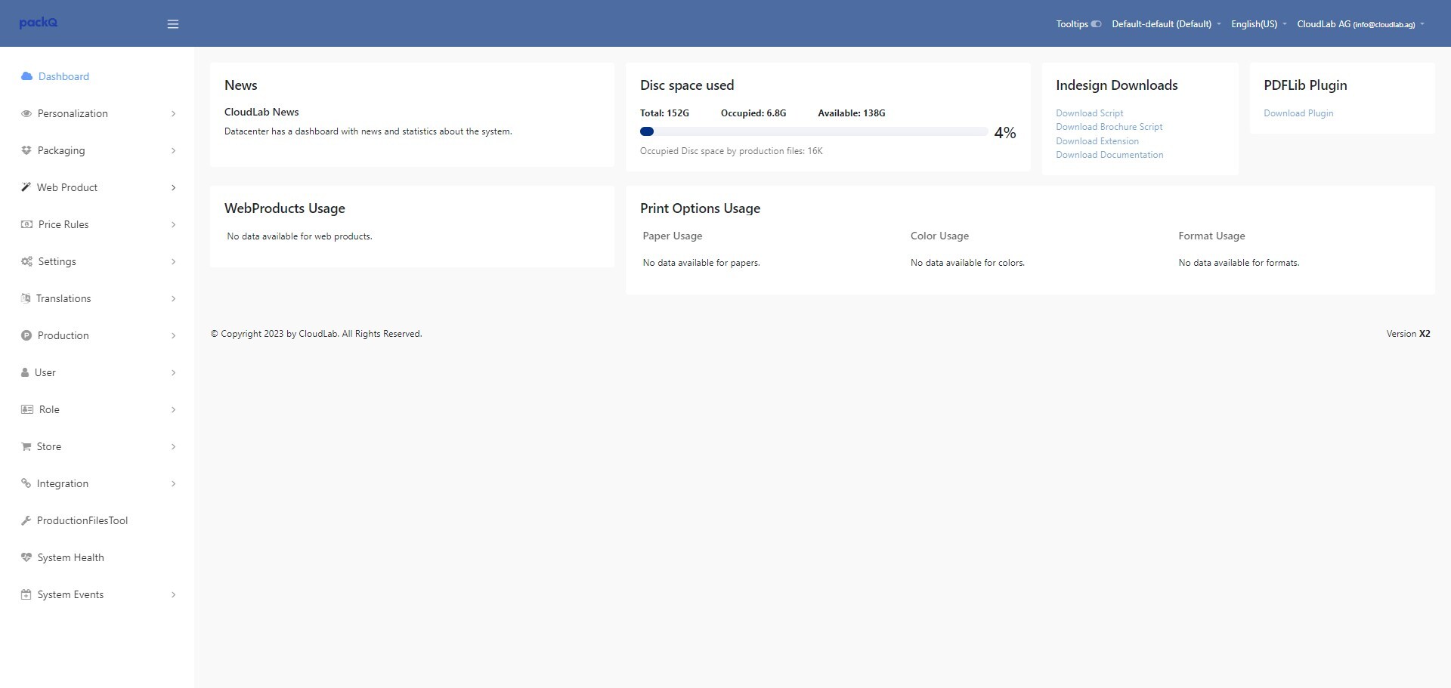Expand Role submenu chevron
The image size is (1451, 688).
[x=173, y=409]
